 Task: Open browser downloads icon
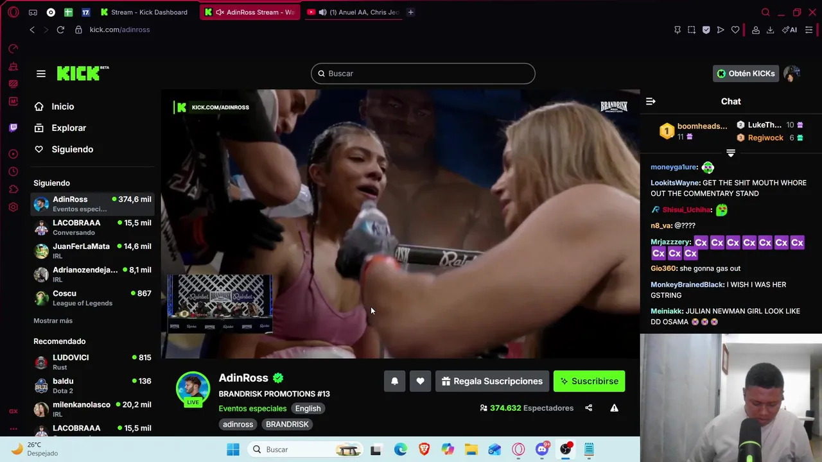(x=770, y=30)
